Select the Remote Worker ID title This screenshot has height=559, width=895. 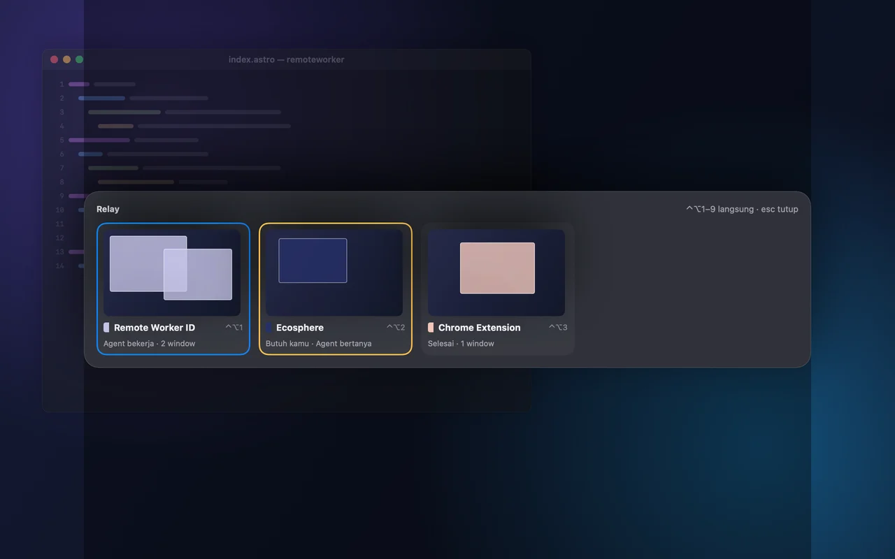pos(155,327)
